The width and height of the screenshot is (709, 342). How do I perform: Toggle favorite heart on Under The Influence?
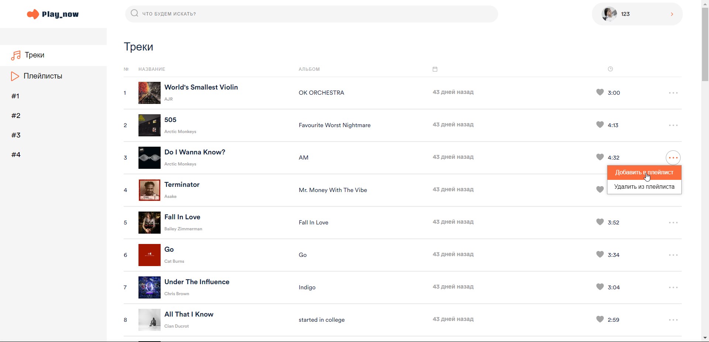tap(600, 287)
